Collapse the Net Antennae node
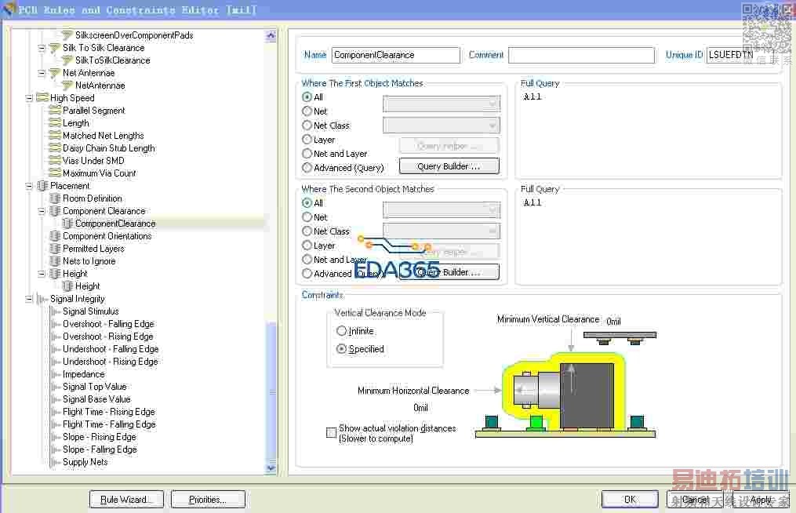Screen dimensions: 796x513 point(42,73)
